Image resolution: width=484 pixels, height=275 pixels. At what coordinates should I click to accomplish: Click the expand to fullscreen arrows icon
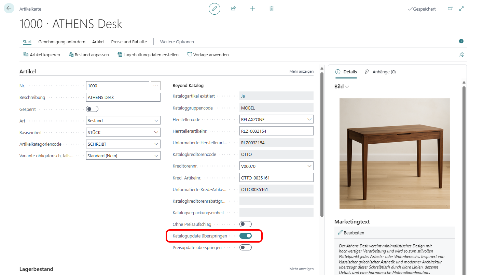(461, 9)
